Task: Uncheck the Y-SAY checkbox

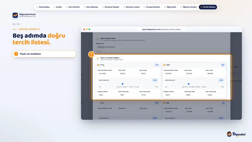Action: (164, 65)
